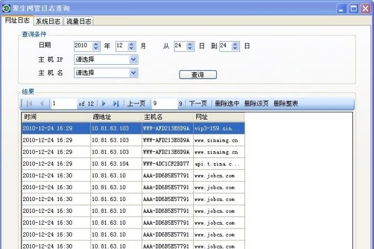Open the 主机名 dropdown

tap(133, 73)
